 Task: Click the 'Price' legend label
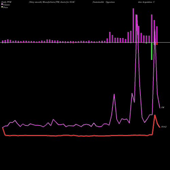coord(5,7)
